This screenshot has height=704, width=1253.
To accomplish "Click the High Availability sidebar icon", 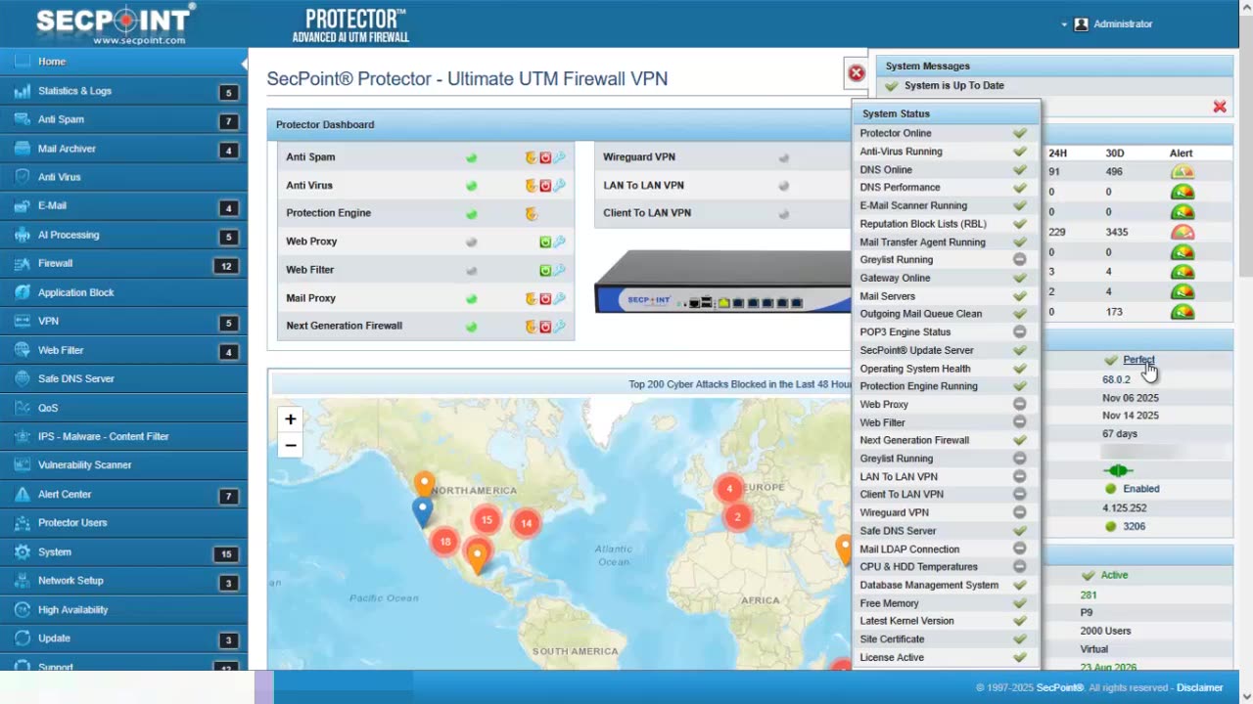I will (x=22, y=610).
